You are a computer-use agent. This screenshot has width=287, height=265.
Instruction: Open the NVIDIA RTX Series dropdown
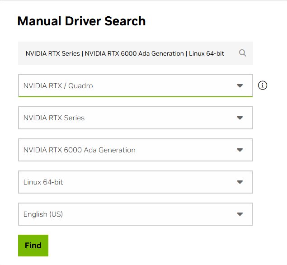(136, 118)
